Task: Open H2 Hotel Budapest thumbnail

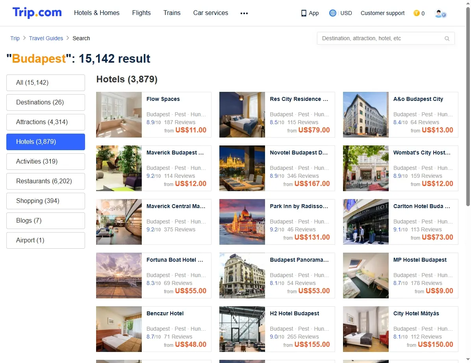Action: tap(242, 329)
